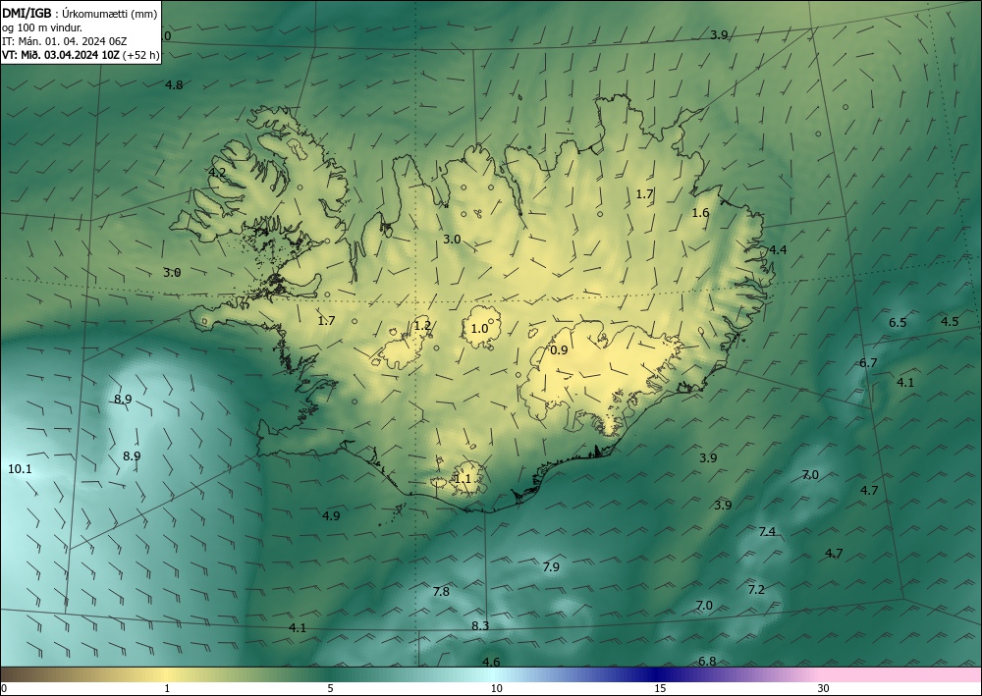The width and height of the screenshot is (982, 696).
Task: Click the 4.6 value at the bottom
Action: tap(491, 663)
